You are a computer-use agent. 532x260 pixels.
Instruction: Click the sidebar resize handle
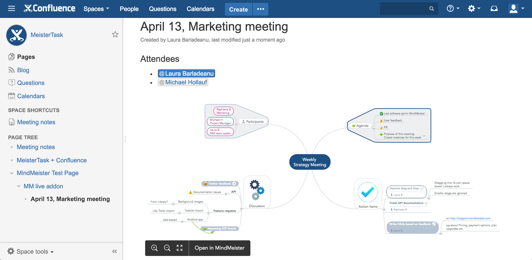click(125, 139)
